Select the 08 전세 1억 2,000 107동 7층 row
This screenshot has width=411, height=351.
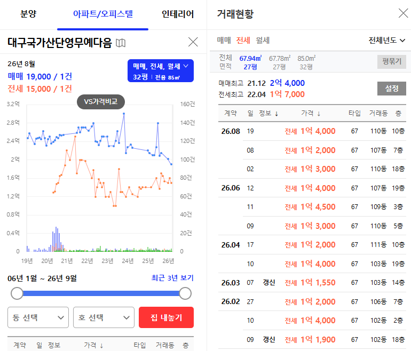pos(325,150)
